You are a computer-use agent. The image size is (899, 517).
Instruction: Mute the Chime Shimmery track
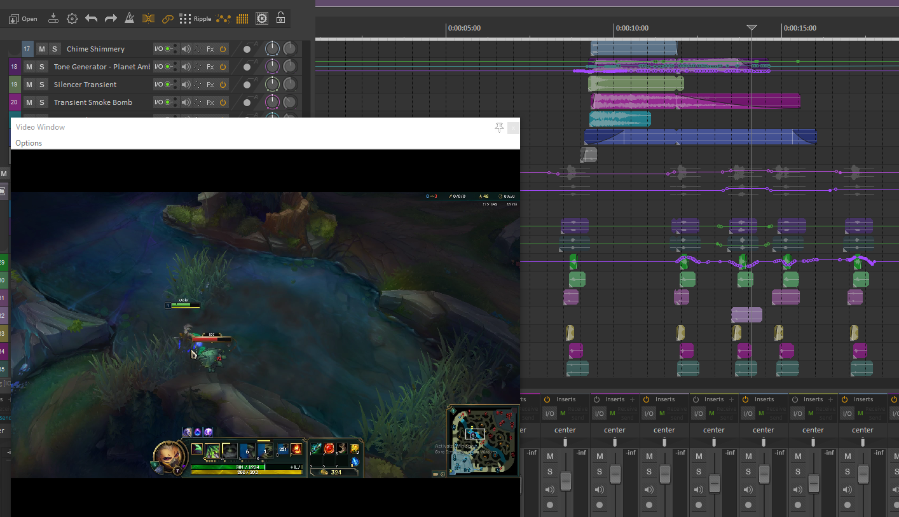(x=41, y=49)
